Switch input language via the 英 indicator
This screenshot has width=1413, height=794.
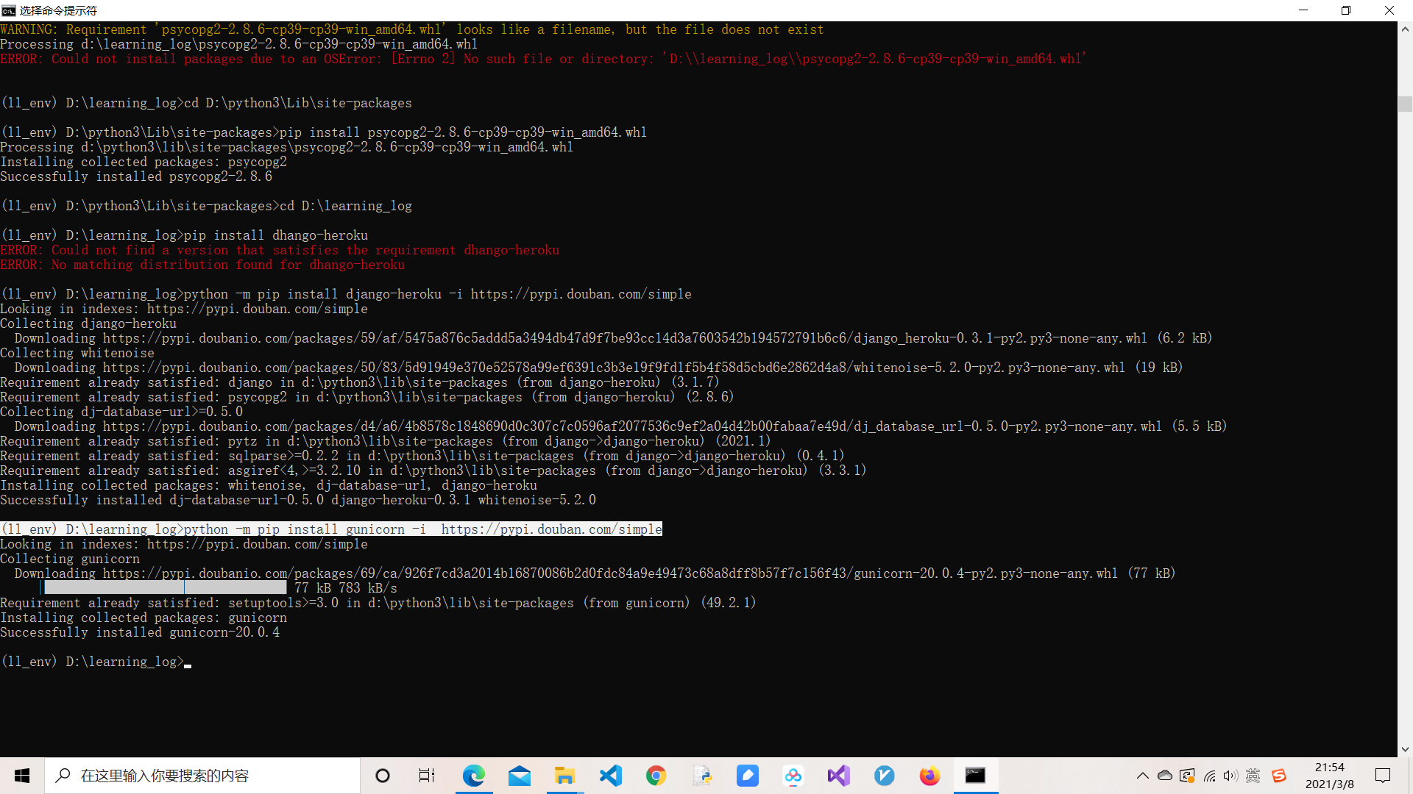(x=1253, y=776)
